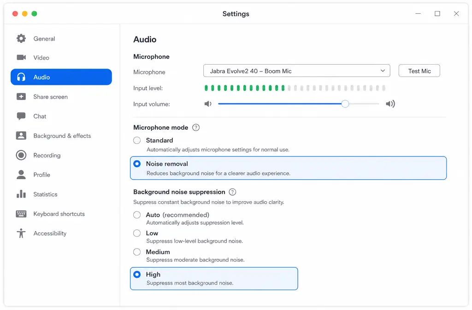Click the "Automatically adjusts microphone settings" description
This screenshot has height=310, width=472.
click(x=218, y=150)
